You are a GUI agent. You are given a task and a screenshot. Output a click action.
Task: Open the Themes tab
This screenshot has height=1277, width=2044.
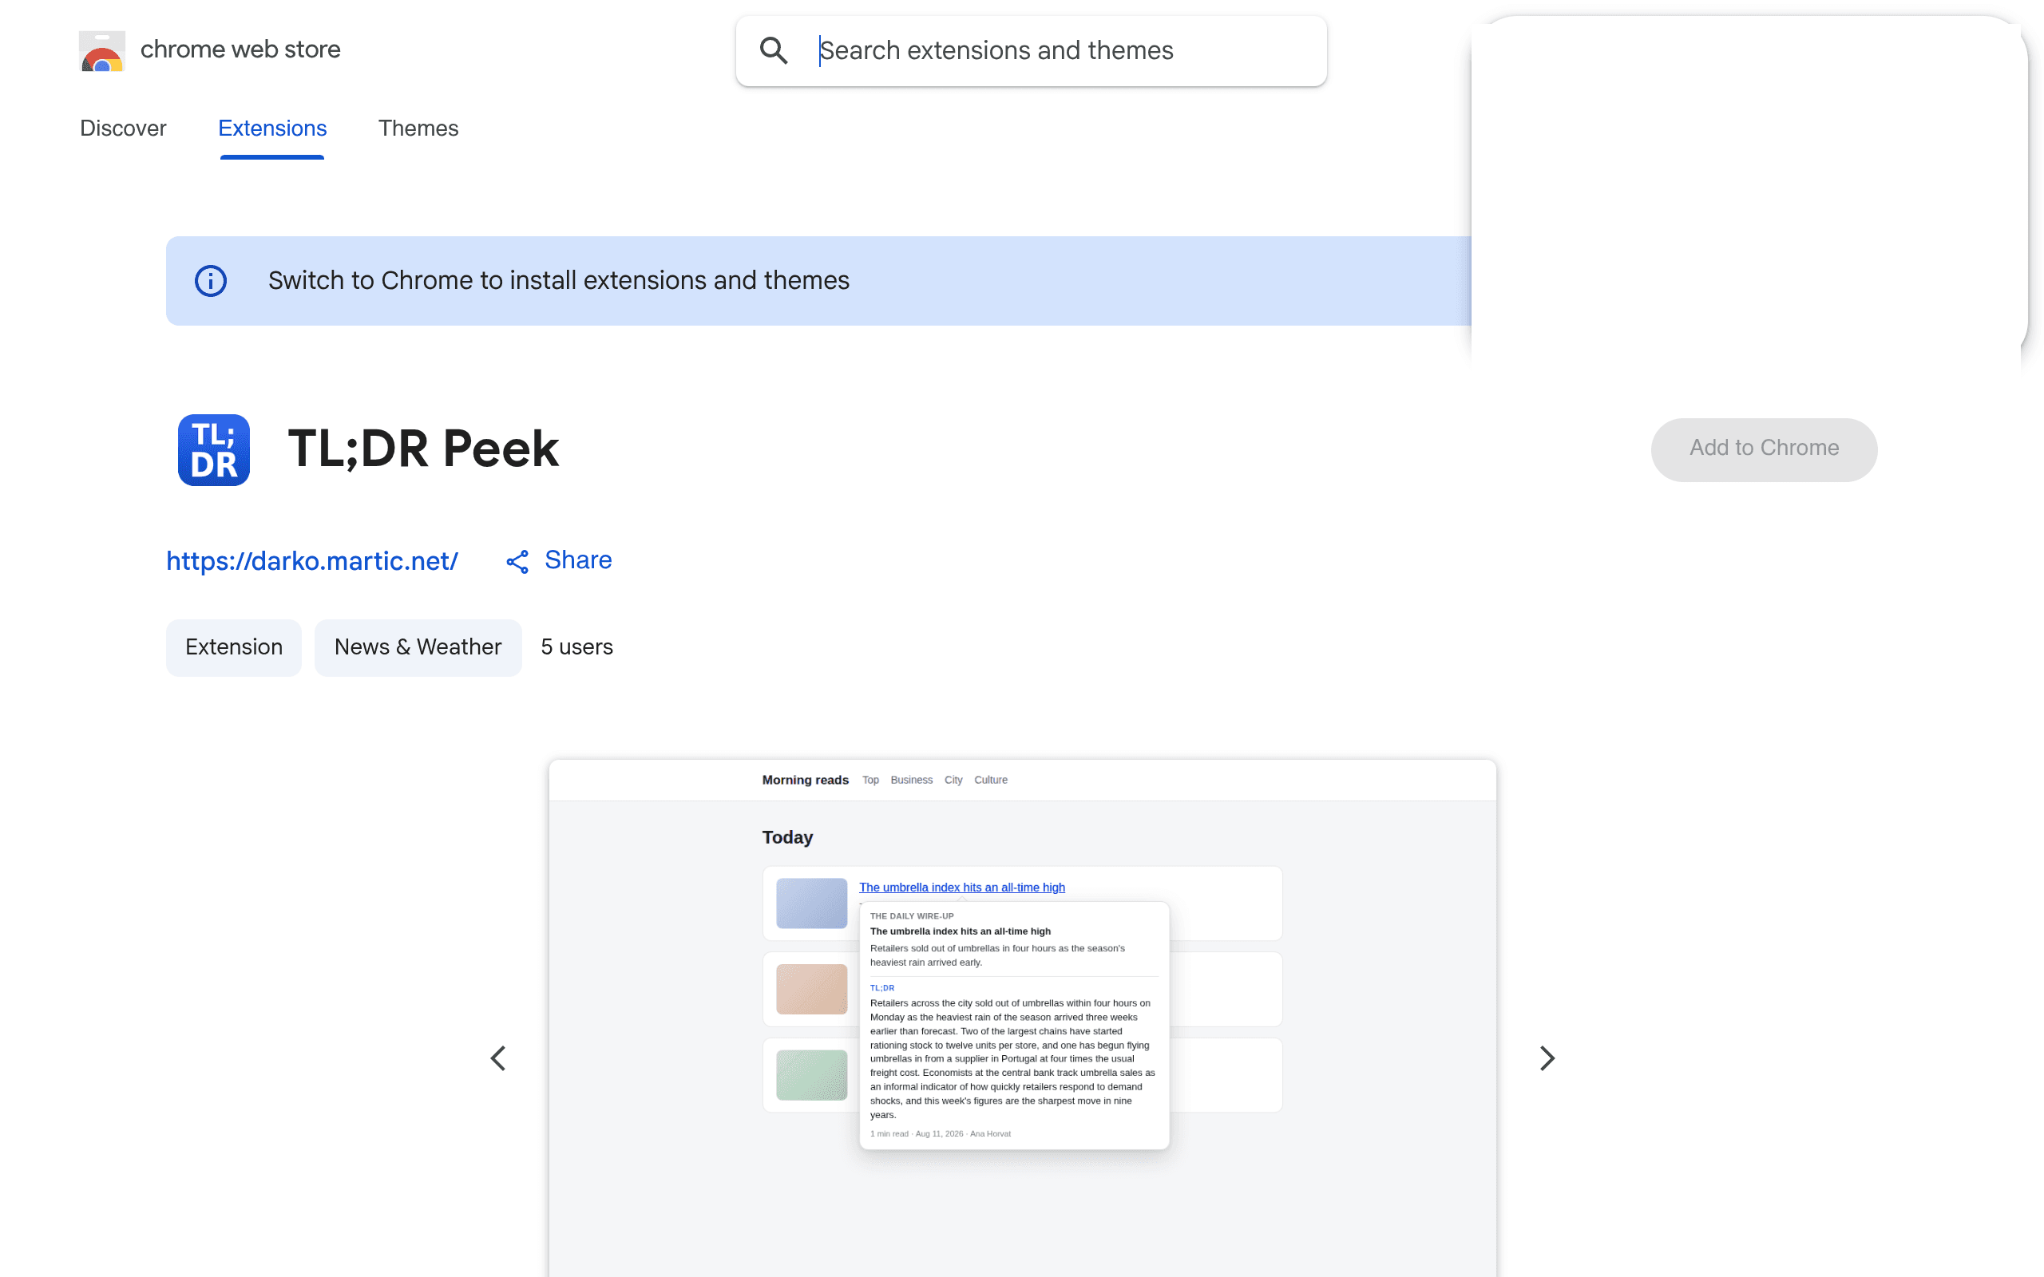click(x=418, y=128)
